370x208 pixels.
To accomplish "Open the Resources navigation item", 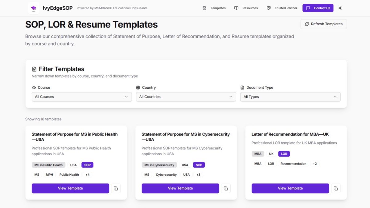I will [x=250, y=8].
